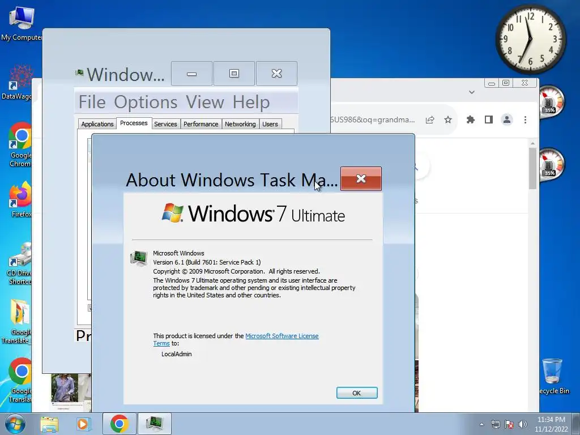The height and width of the screenshot is (435, 580).
Task: Open the Windows Start menu orb
Action: pyautogui.click(x=15, y=424)
